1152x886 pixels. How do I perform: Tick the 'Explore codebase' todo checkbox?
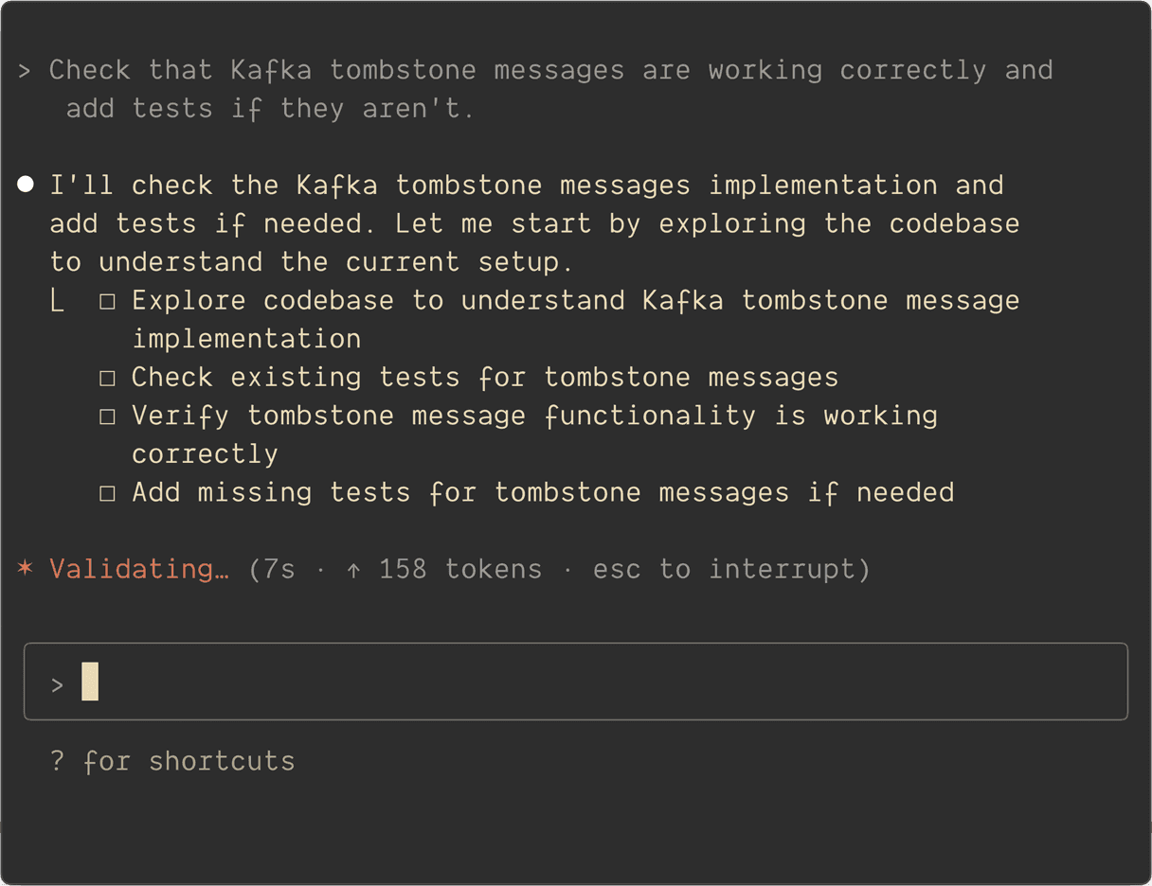coord(107,302)
